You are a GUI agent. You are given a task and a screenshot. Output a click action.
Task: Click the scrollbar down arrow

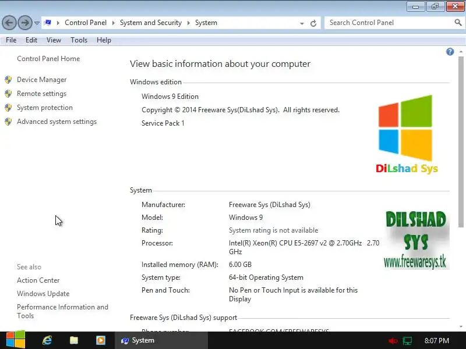[x=461, y=327]
